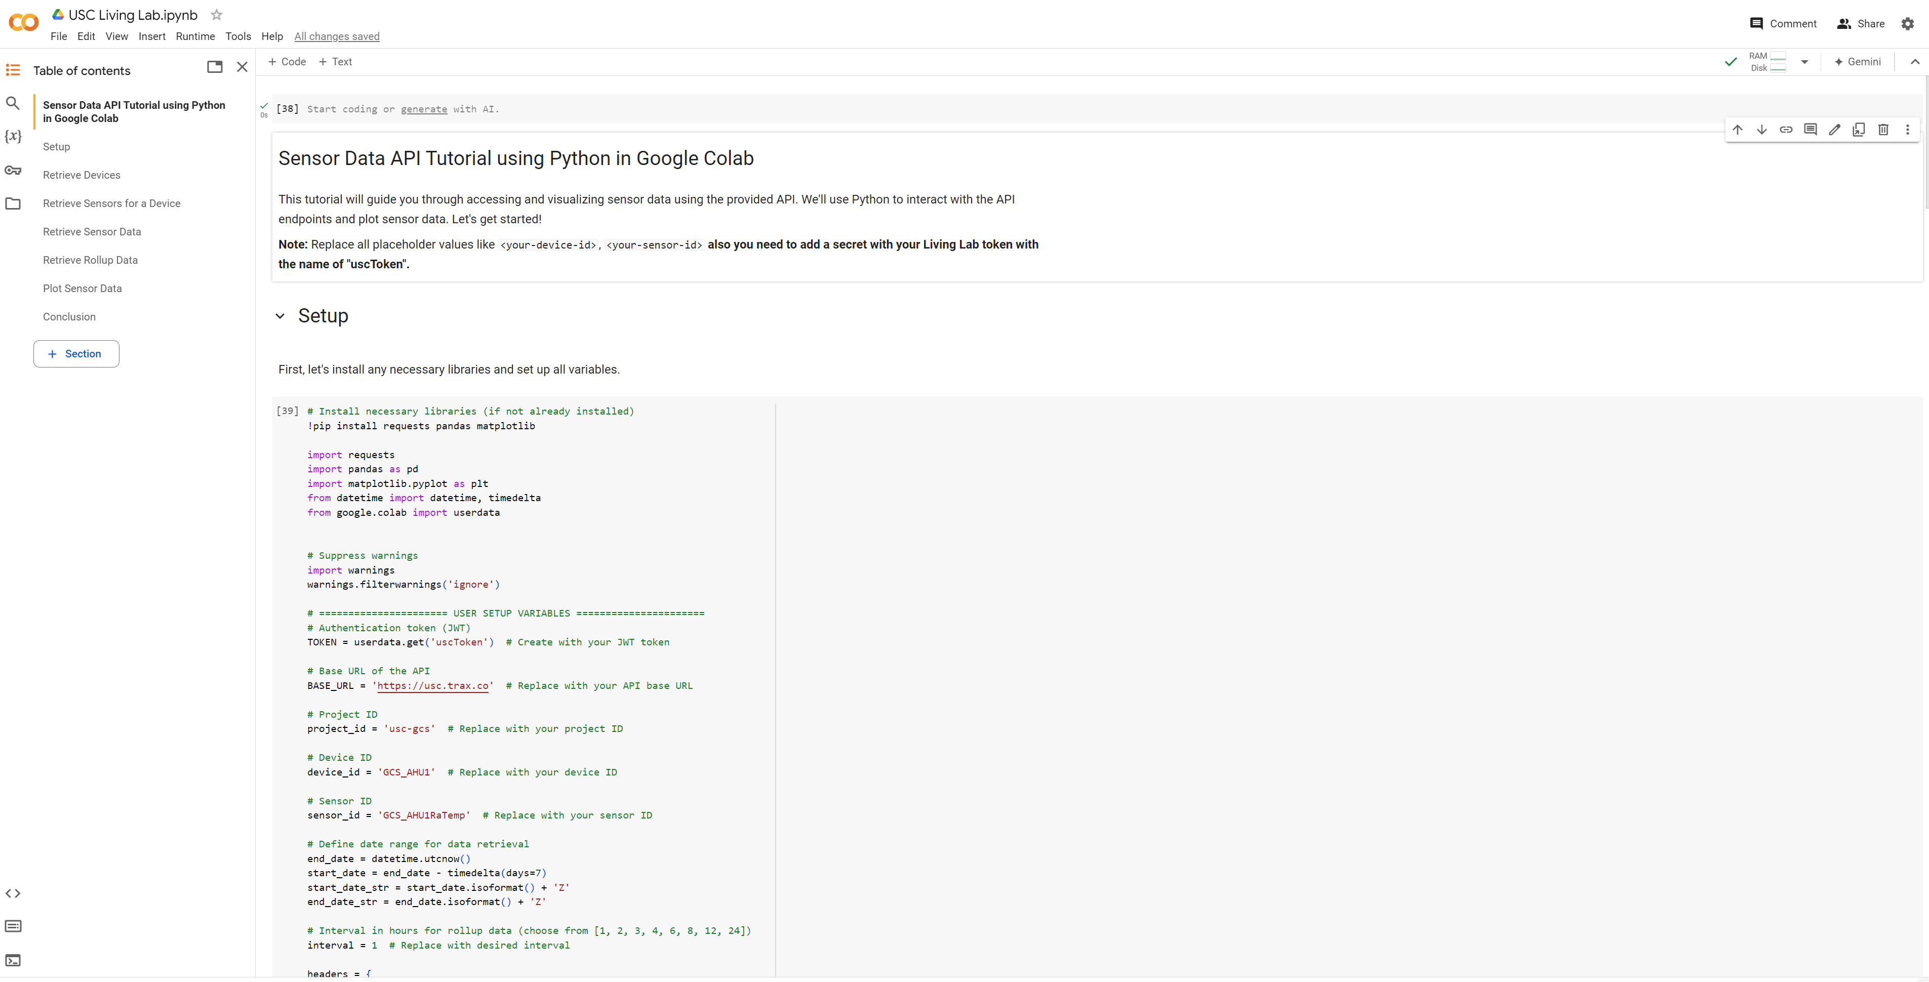The height and width of the screenshot is (982, 1929).
Task: Select Conclusion in the table of contents
Action: pyautogui.click(x=69, y=316)
